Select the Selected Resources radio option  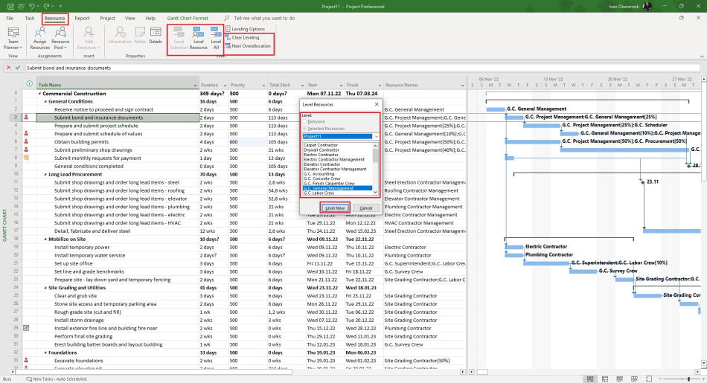coord(323,129)
